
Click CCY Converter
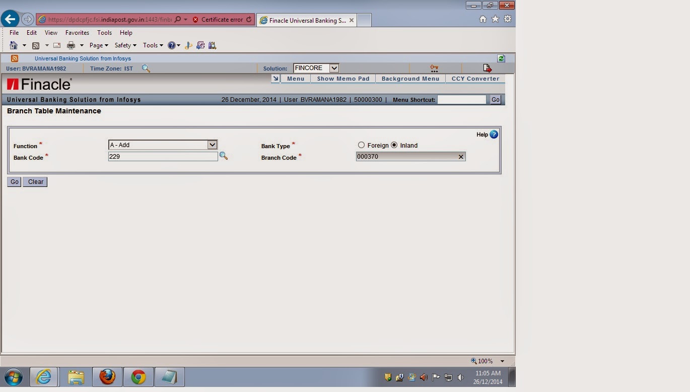click(x=475, y=79)
